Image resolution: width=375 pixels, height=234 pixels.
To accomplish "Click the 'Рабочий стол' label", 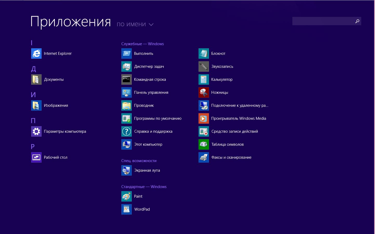I will point(56,157).
